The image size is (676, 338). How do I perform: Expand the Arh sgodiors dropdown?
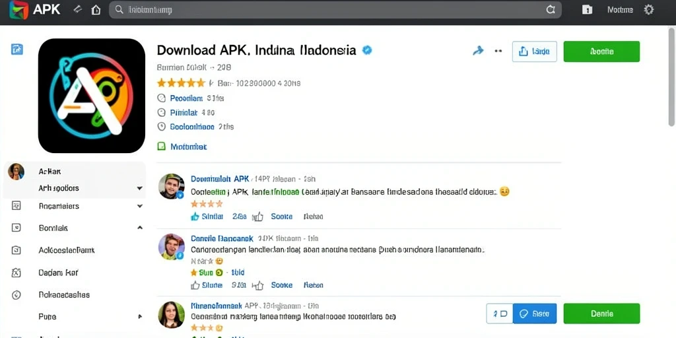coord(139,188)
